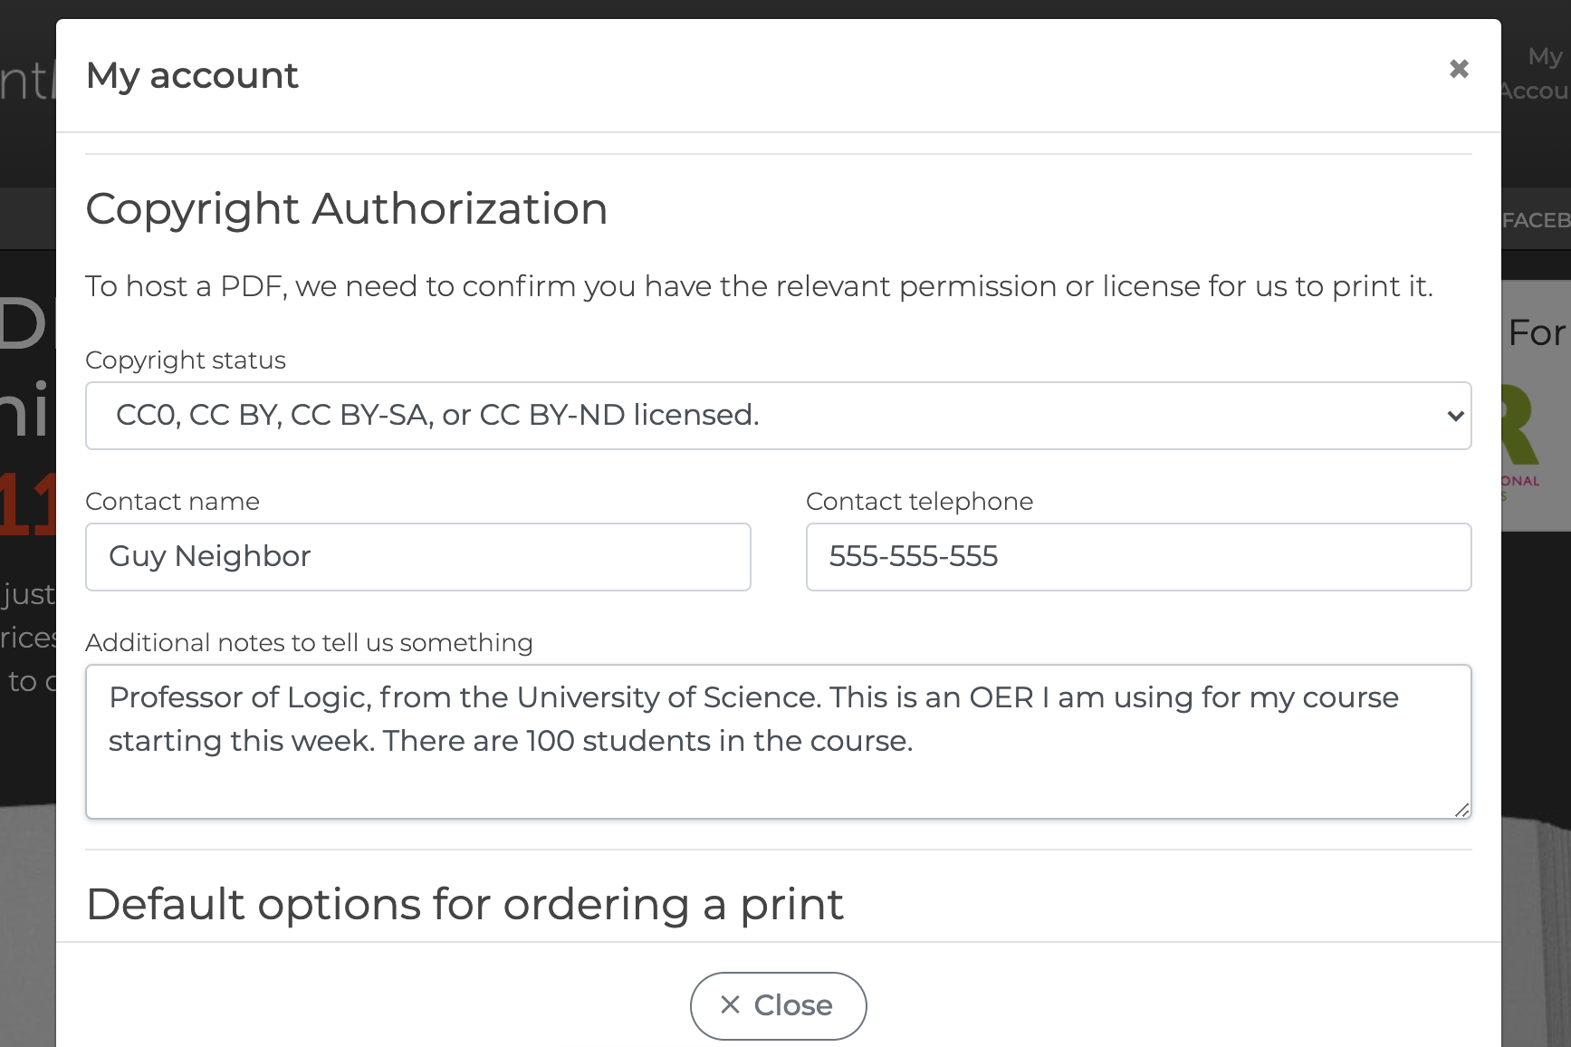Click the Copyright status label
This screenshot has height=1047, width=1571.
(x=186, y=360)
